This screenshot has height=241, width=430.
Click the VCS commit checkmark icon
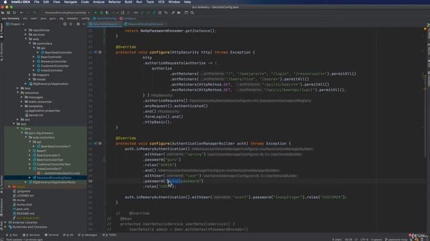(148, 13)
